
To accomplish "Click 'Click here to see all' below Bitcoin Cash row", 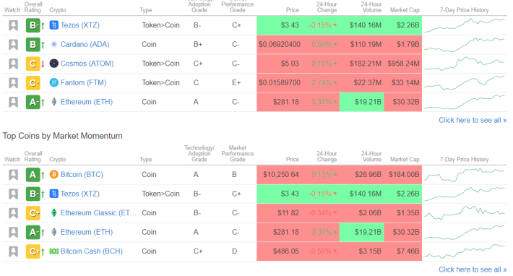I will (x=473, y=269).
